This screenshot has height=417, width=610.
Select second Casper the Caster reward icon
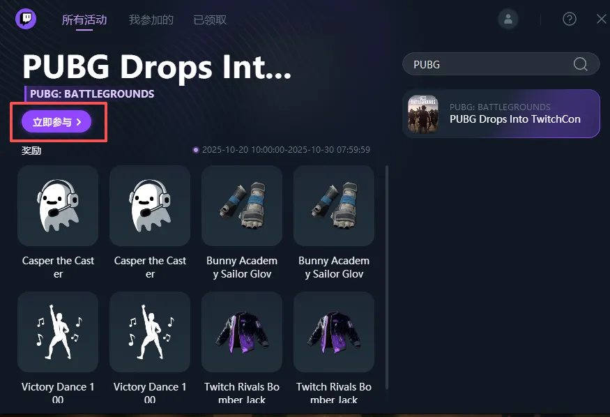coord(150,206)
